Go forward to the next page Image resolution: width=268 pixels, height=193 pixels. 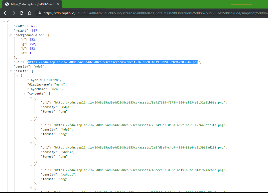(14, 13)
